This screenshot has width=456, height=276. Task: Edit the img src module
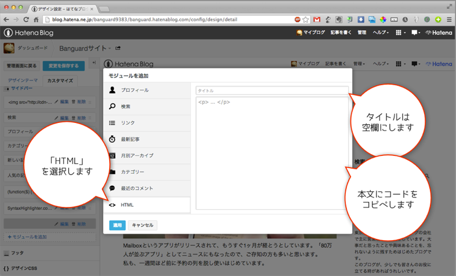(61, 101)
